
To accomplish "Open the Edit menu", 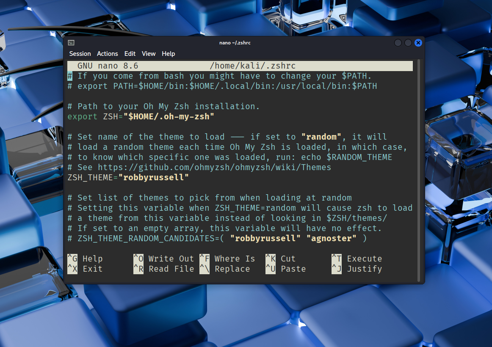I will tap(130, 54).
